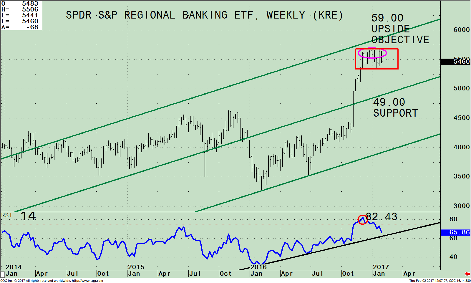Image resolution: width=471 pixels, height=283 pixels.
Task: Click the low value 5441
Action: 30,15
